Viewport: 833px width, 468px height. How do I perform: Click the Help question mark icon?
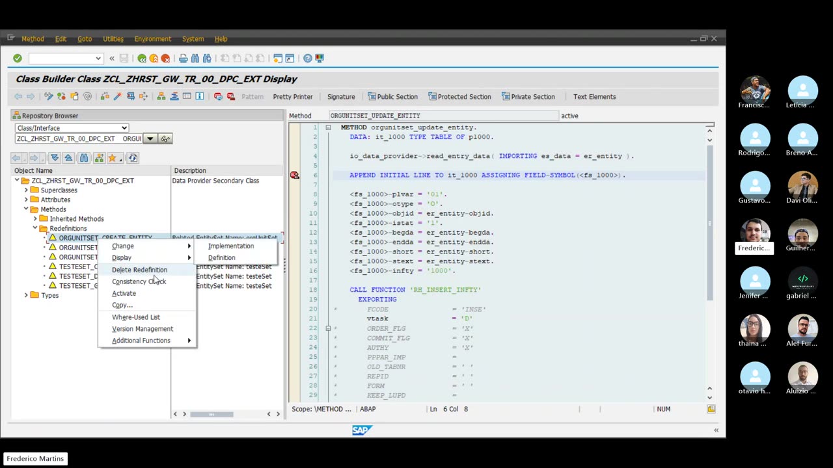pos(308,58)
